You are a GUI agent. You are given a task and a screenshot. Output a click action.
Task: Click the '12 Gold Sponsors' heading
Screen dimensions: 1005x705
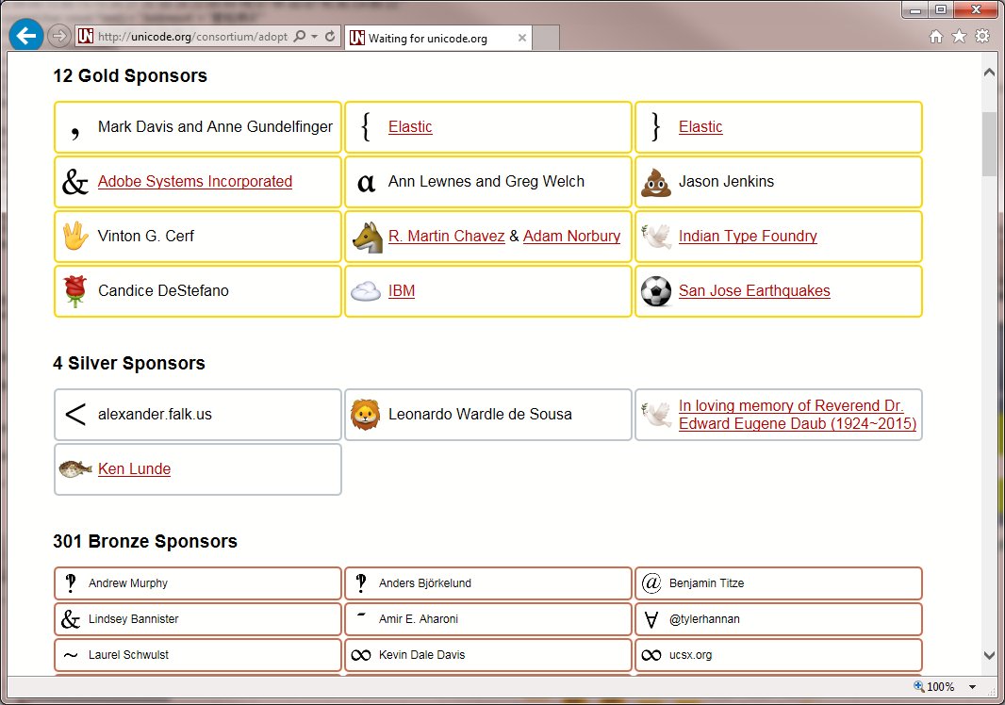pyautogui.click(x=130, y=75)
